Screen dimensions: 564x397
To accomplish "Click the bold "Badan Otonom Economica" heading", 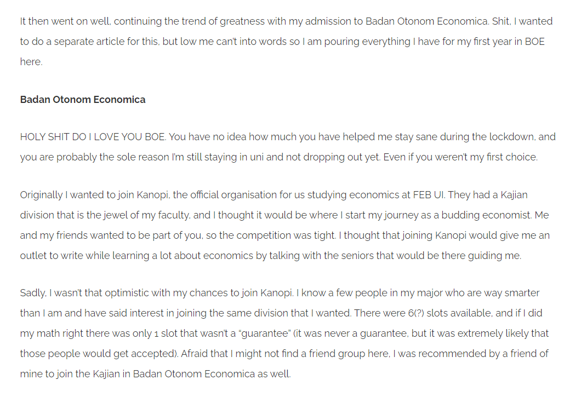I will tap(83, 100).
